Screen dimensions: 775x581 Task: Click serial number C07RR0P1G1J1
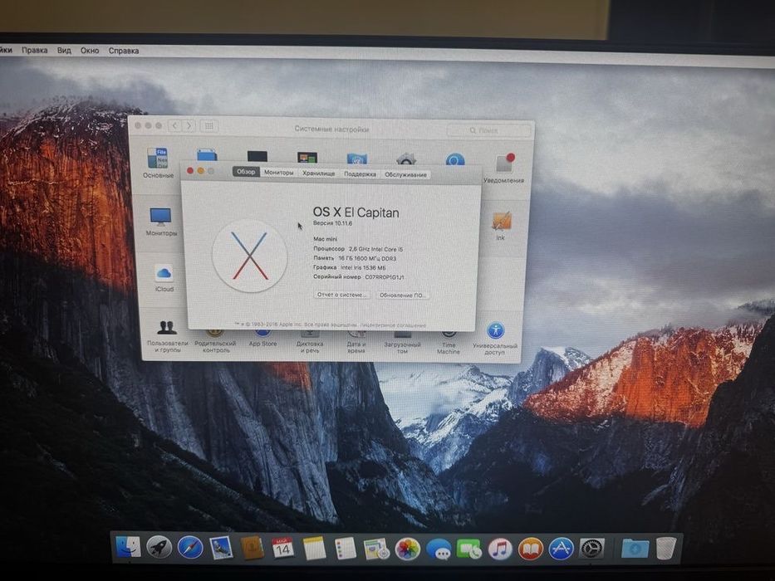point(384,277)
